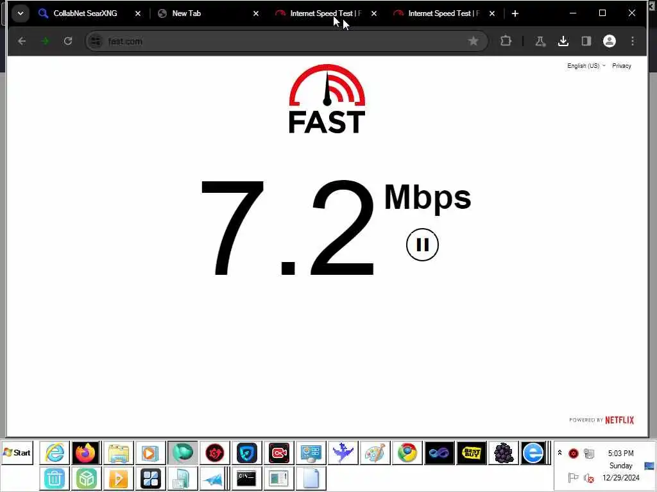
Task: Open the Privacy link
Action: point(621,66)
